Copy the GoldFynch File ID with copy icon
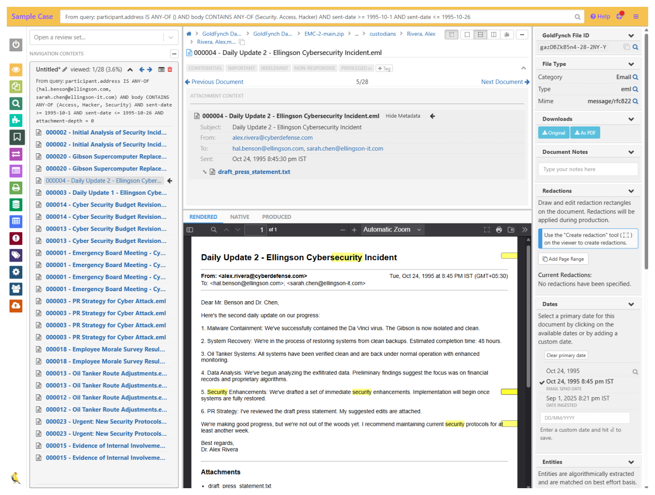 626,47
